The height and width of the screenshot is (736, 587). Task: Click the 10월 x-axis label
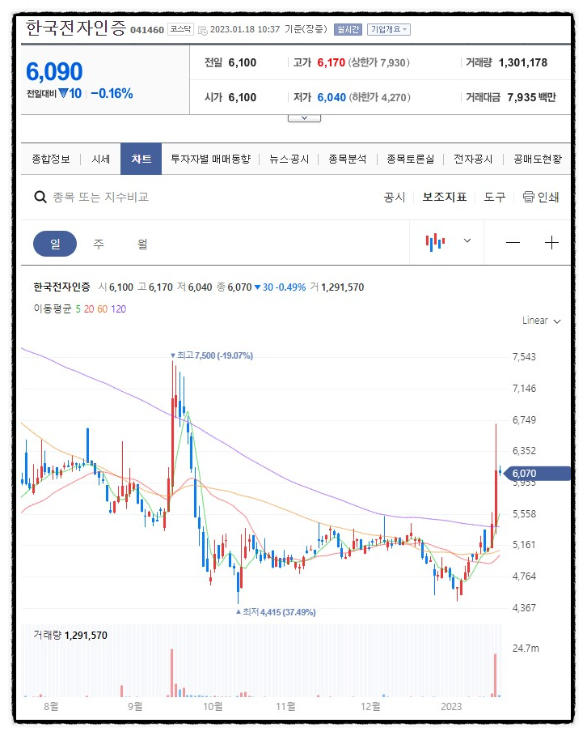213,706
